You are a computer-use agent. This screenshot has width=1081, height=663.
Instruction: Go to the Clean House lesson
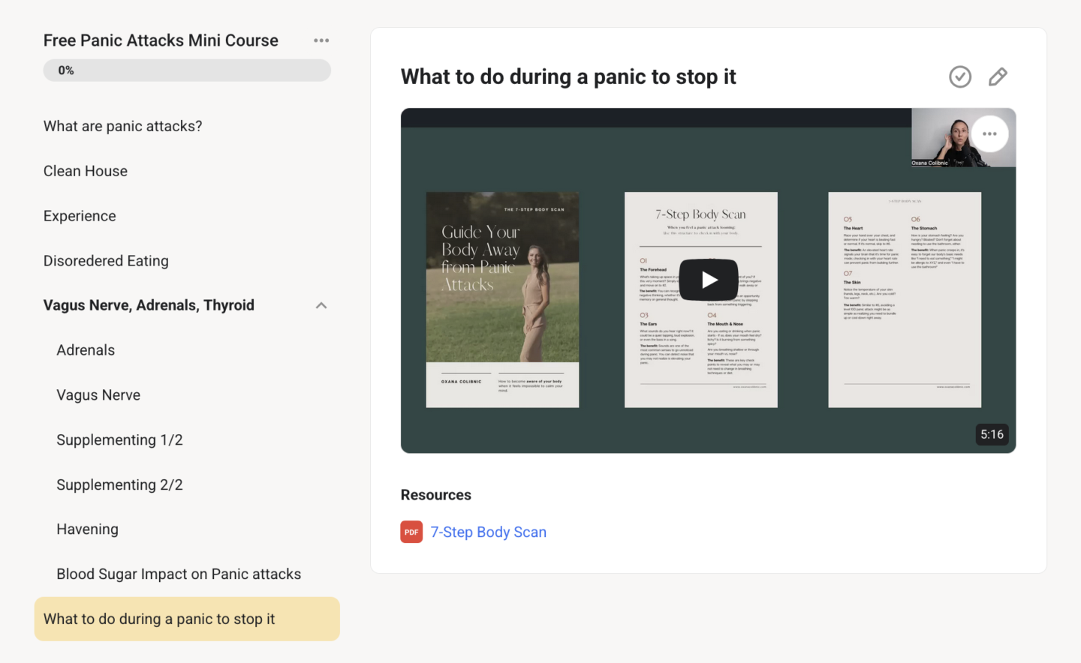pyautogui.click(x=86, y=171)
